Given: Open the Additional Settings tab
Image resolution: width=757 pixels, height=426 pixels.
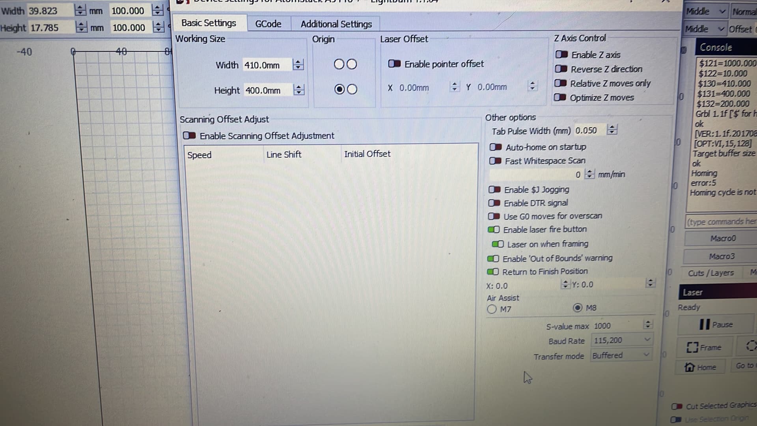Looking at the screenshot, I should (x=336, y=23).
